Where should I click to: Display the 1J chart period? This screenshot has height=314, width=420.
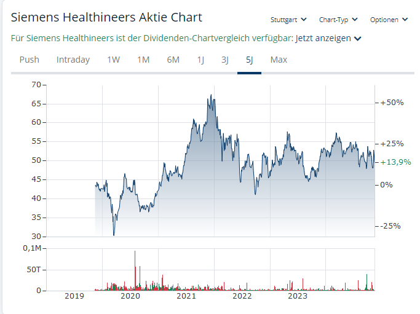pyautogui.click(x=201, y=60)
